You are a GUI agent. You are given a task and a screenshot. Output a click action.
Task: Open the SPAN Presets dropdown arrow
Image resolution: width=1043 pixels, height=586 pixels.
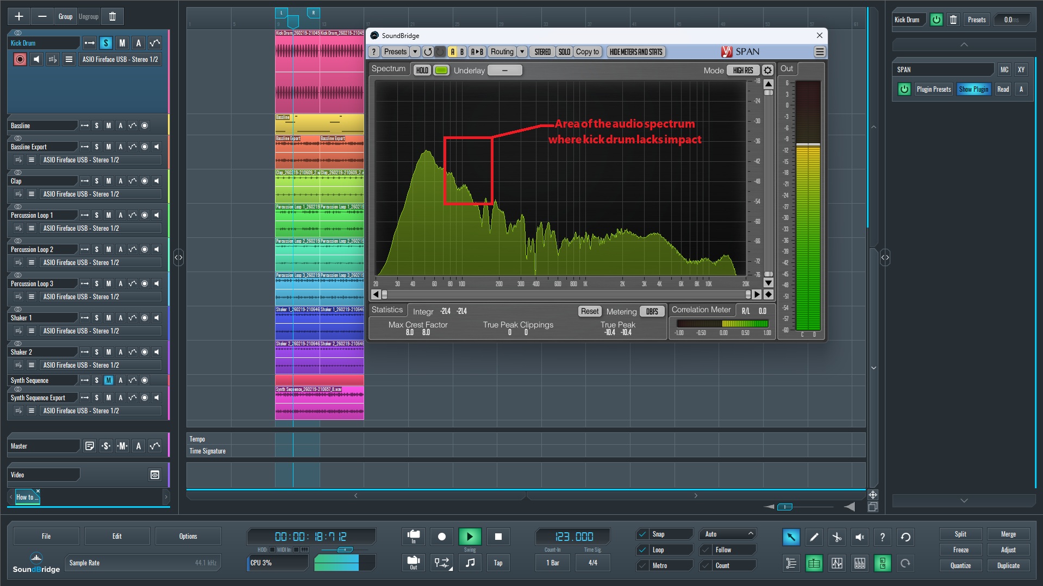(x=415, y=52)
